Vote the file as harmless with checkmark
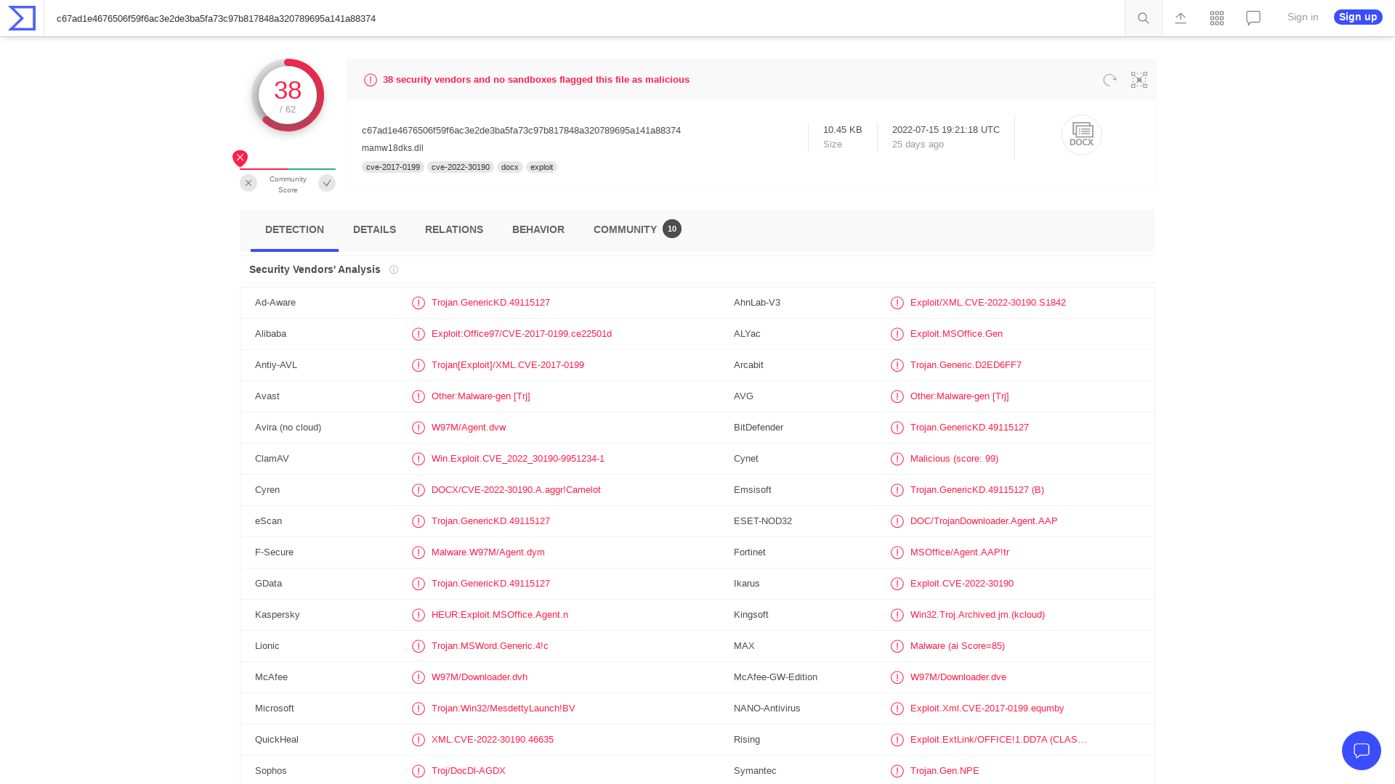Screen dimensions: 1395x784 pyautogui.click(x=327, y=183)
